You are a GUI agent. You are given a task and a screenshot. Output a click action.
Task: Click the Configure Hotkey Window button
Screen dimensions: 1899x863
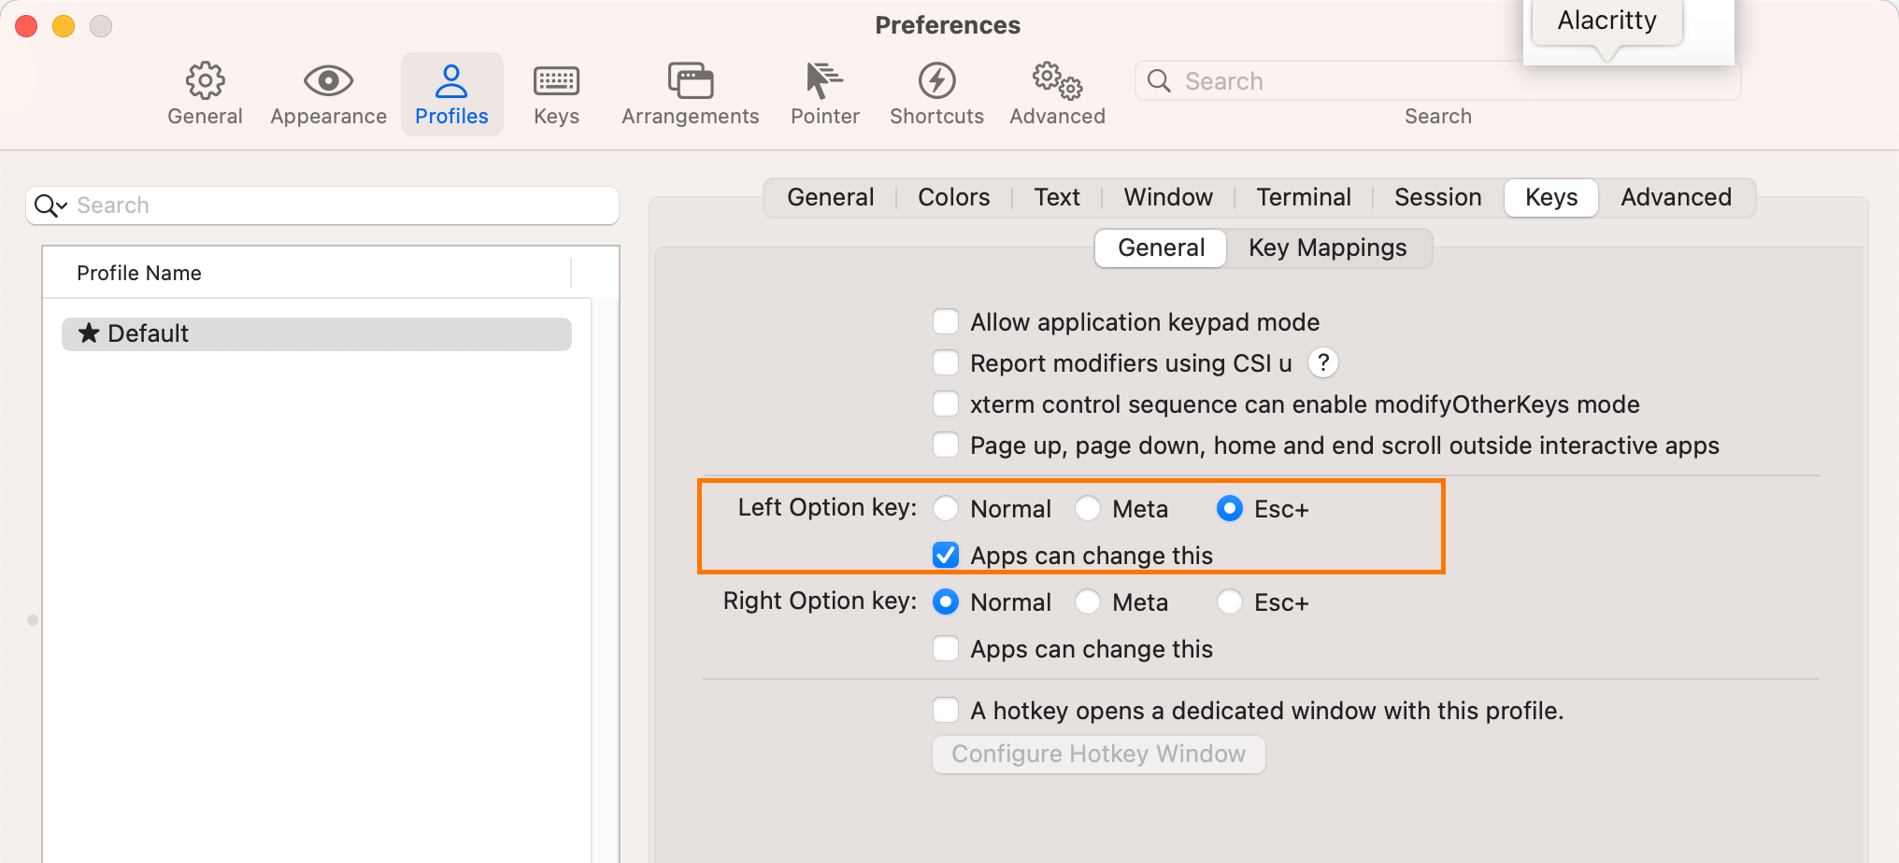(1098, 755)
